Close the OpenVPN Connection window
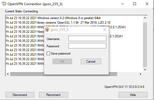Image resolution: width=154 pixels, height=100 pixels. (147, 4)
